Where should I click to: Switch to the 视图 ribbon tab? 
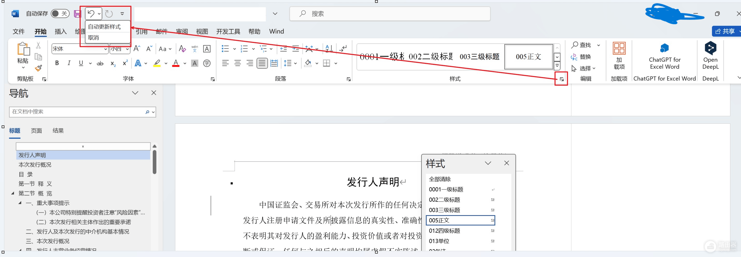click(x=202, y=31)
